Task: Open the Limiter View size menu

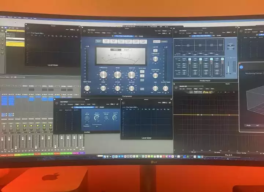Action: [x=112, y=104]
